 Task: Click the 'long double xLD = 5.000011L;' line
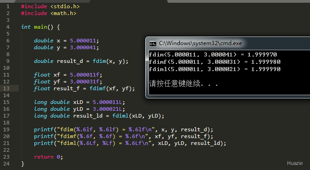(x=79, y=102)
